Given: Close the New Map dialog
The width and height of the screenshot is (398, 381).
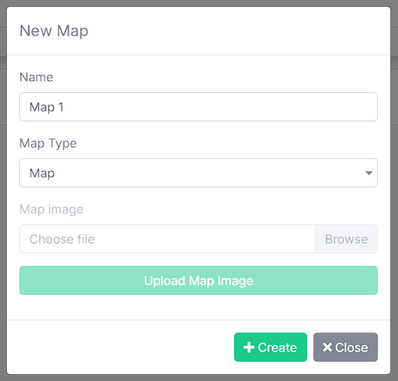Looking at the screenshot, I should coord(346,347).
